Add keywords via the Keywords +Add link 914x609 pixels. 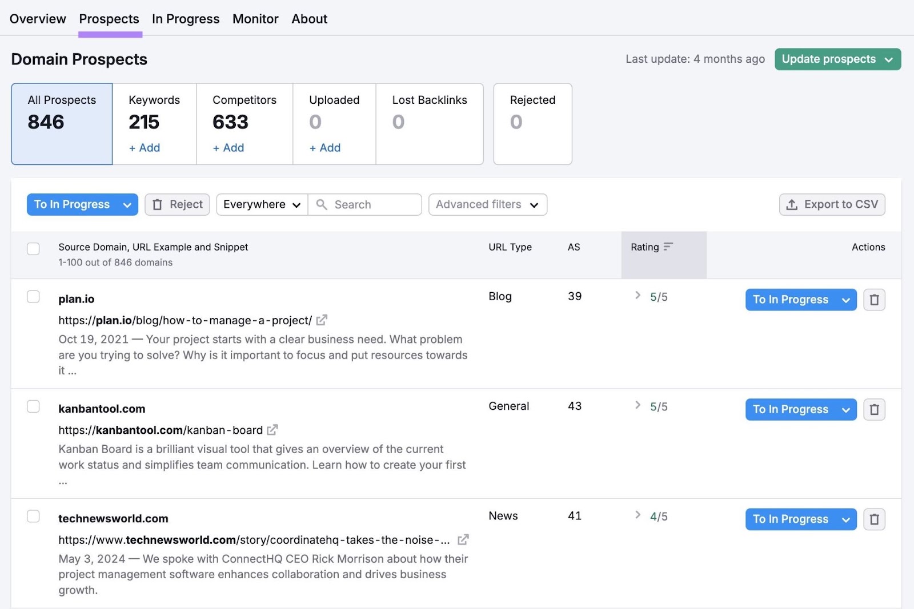click(x=143, y=147)
